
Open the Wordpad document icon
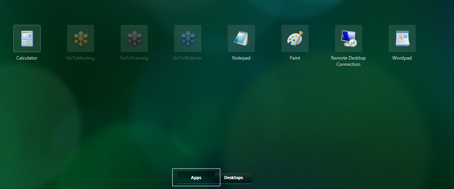[402, 39]
